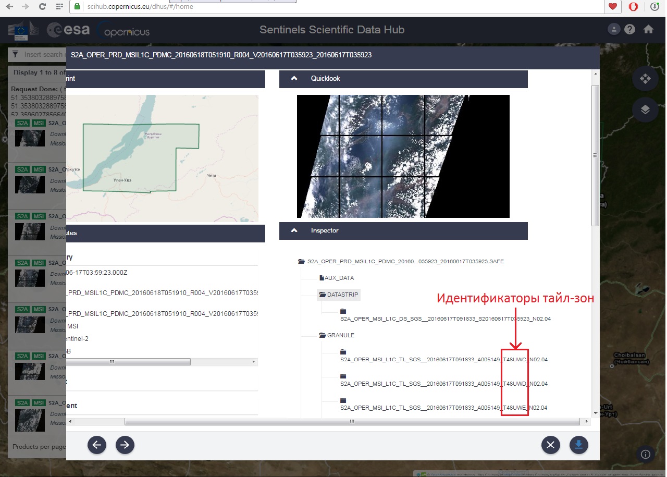
Task: Activate the map pan navigation tool
Action: pyautogui.click(x=645, y=79)
